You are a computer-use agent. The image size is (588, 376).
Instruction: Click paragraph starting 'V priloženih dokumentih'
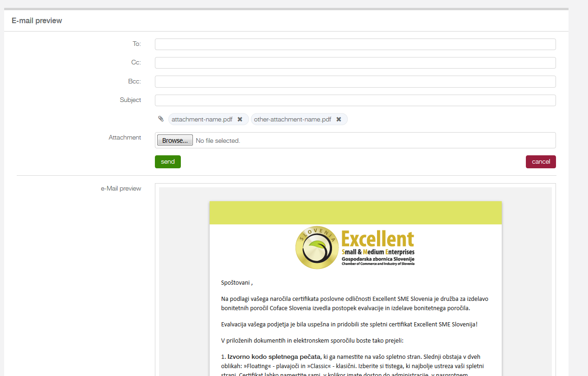click(x=313, y=340)
